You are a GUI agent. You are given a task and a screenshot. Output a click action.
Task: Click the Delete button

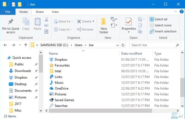coord(84,22)
